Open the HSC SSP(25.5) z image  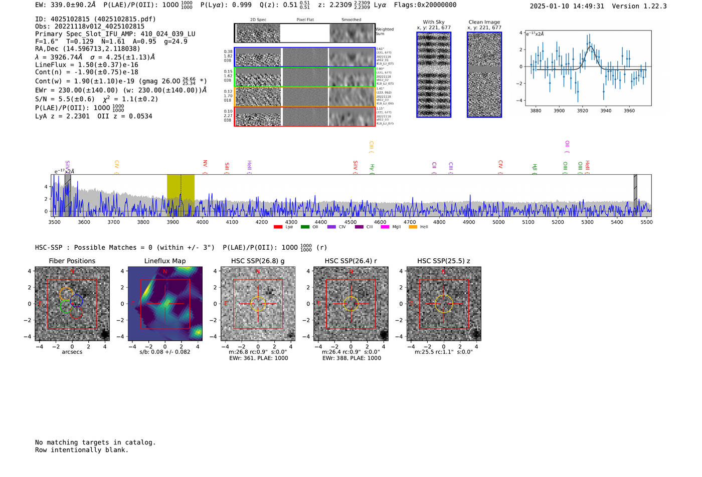point(444,304)
